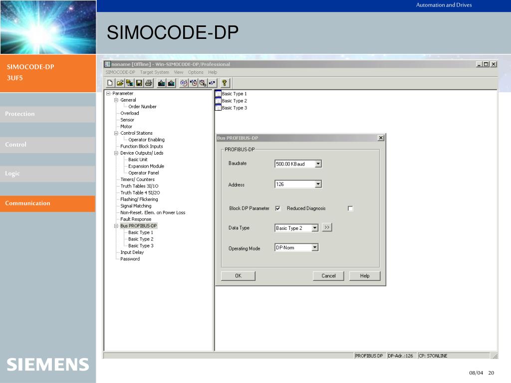
Task: Select Operator Panel in the tree
Action: pos(143,173)
